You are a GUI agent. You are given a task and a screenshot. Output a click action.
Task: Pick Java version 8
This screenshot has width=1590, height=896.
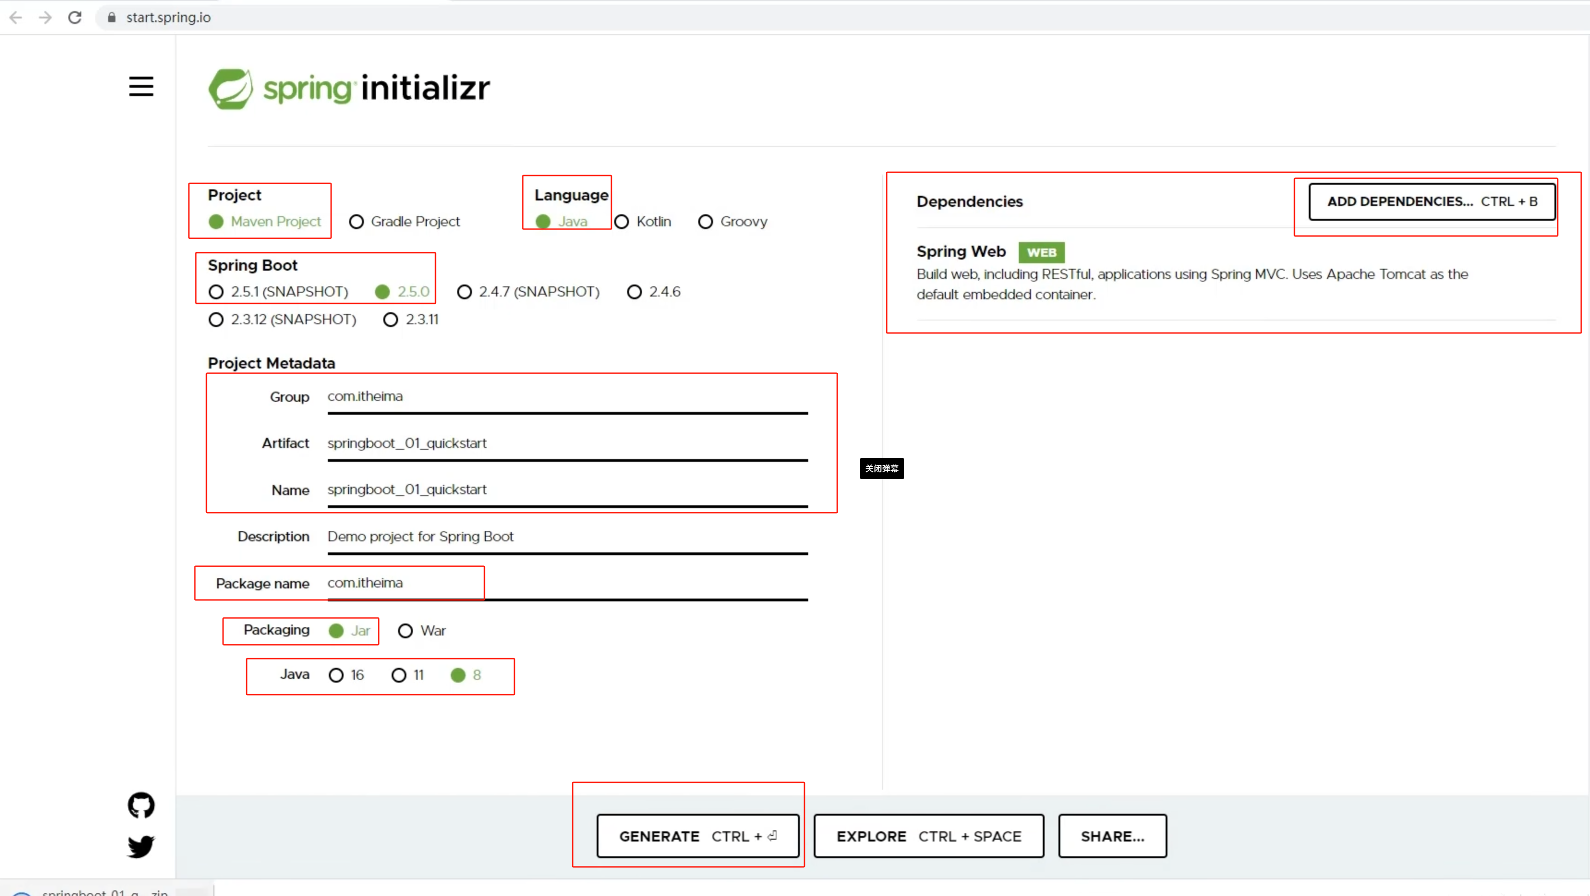466,676
